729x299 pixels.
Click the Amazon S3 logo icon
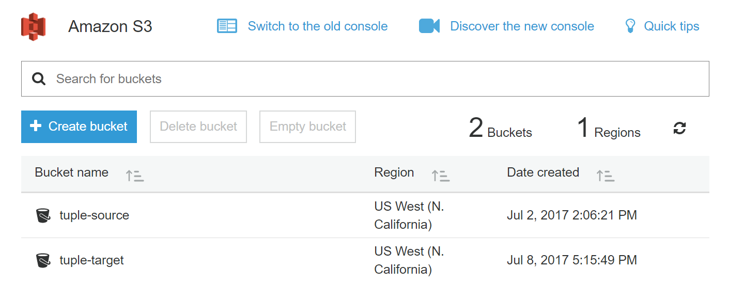33,27
